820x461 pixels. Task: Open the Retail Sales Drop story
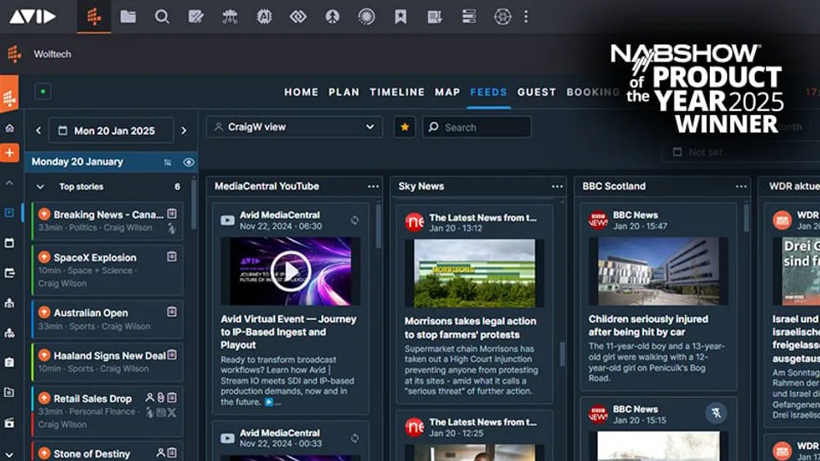pos(108,411)
